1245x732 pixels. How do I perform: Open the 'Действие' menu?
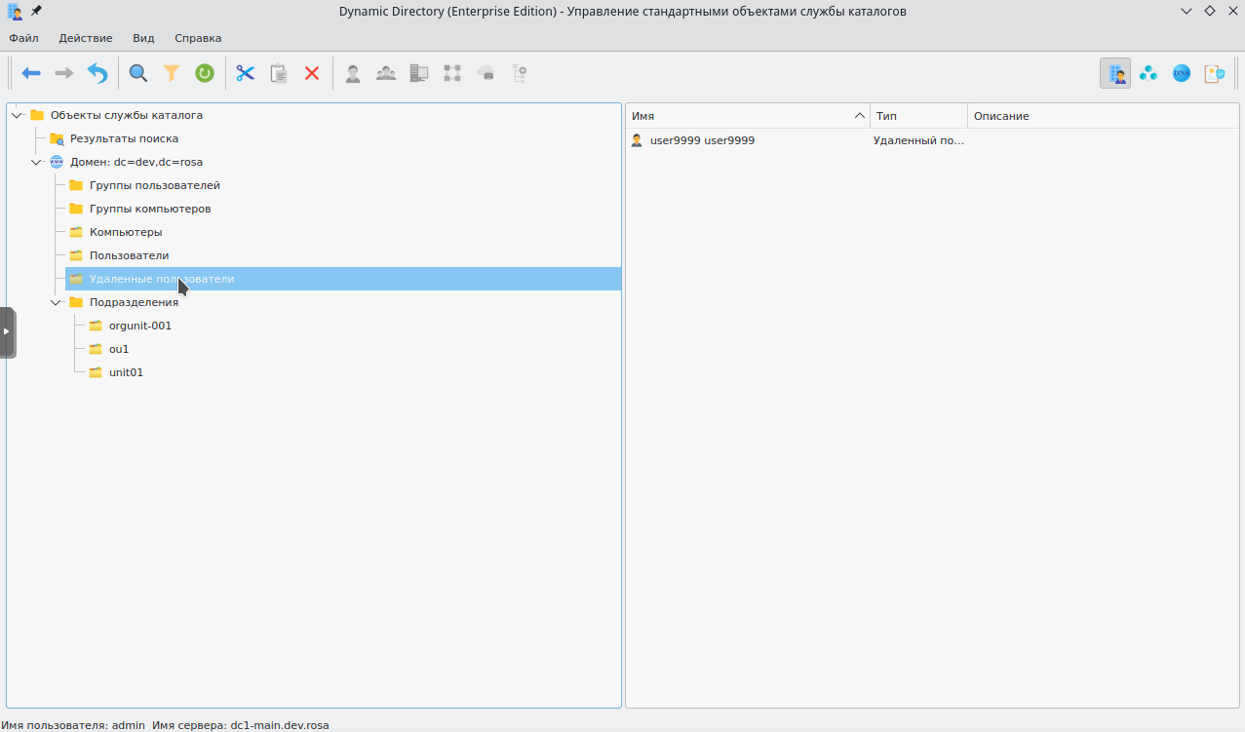(86, 38)
